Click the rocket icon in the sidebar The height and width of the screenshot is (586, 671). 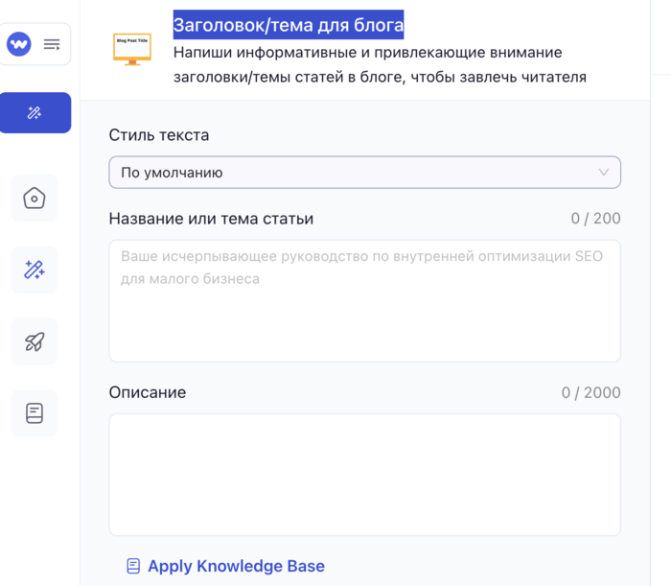click(x=35, y=341)
